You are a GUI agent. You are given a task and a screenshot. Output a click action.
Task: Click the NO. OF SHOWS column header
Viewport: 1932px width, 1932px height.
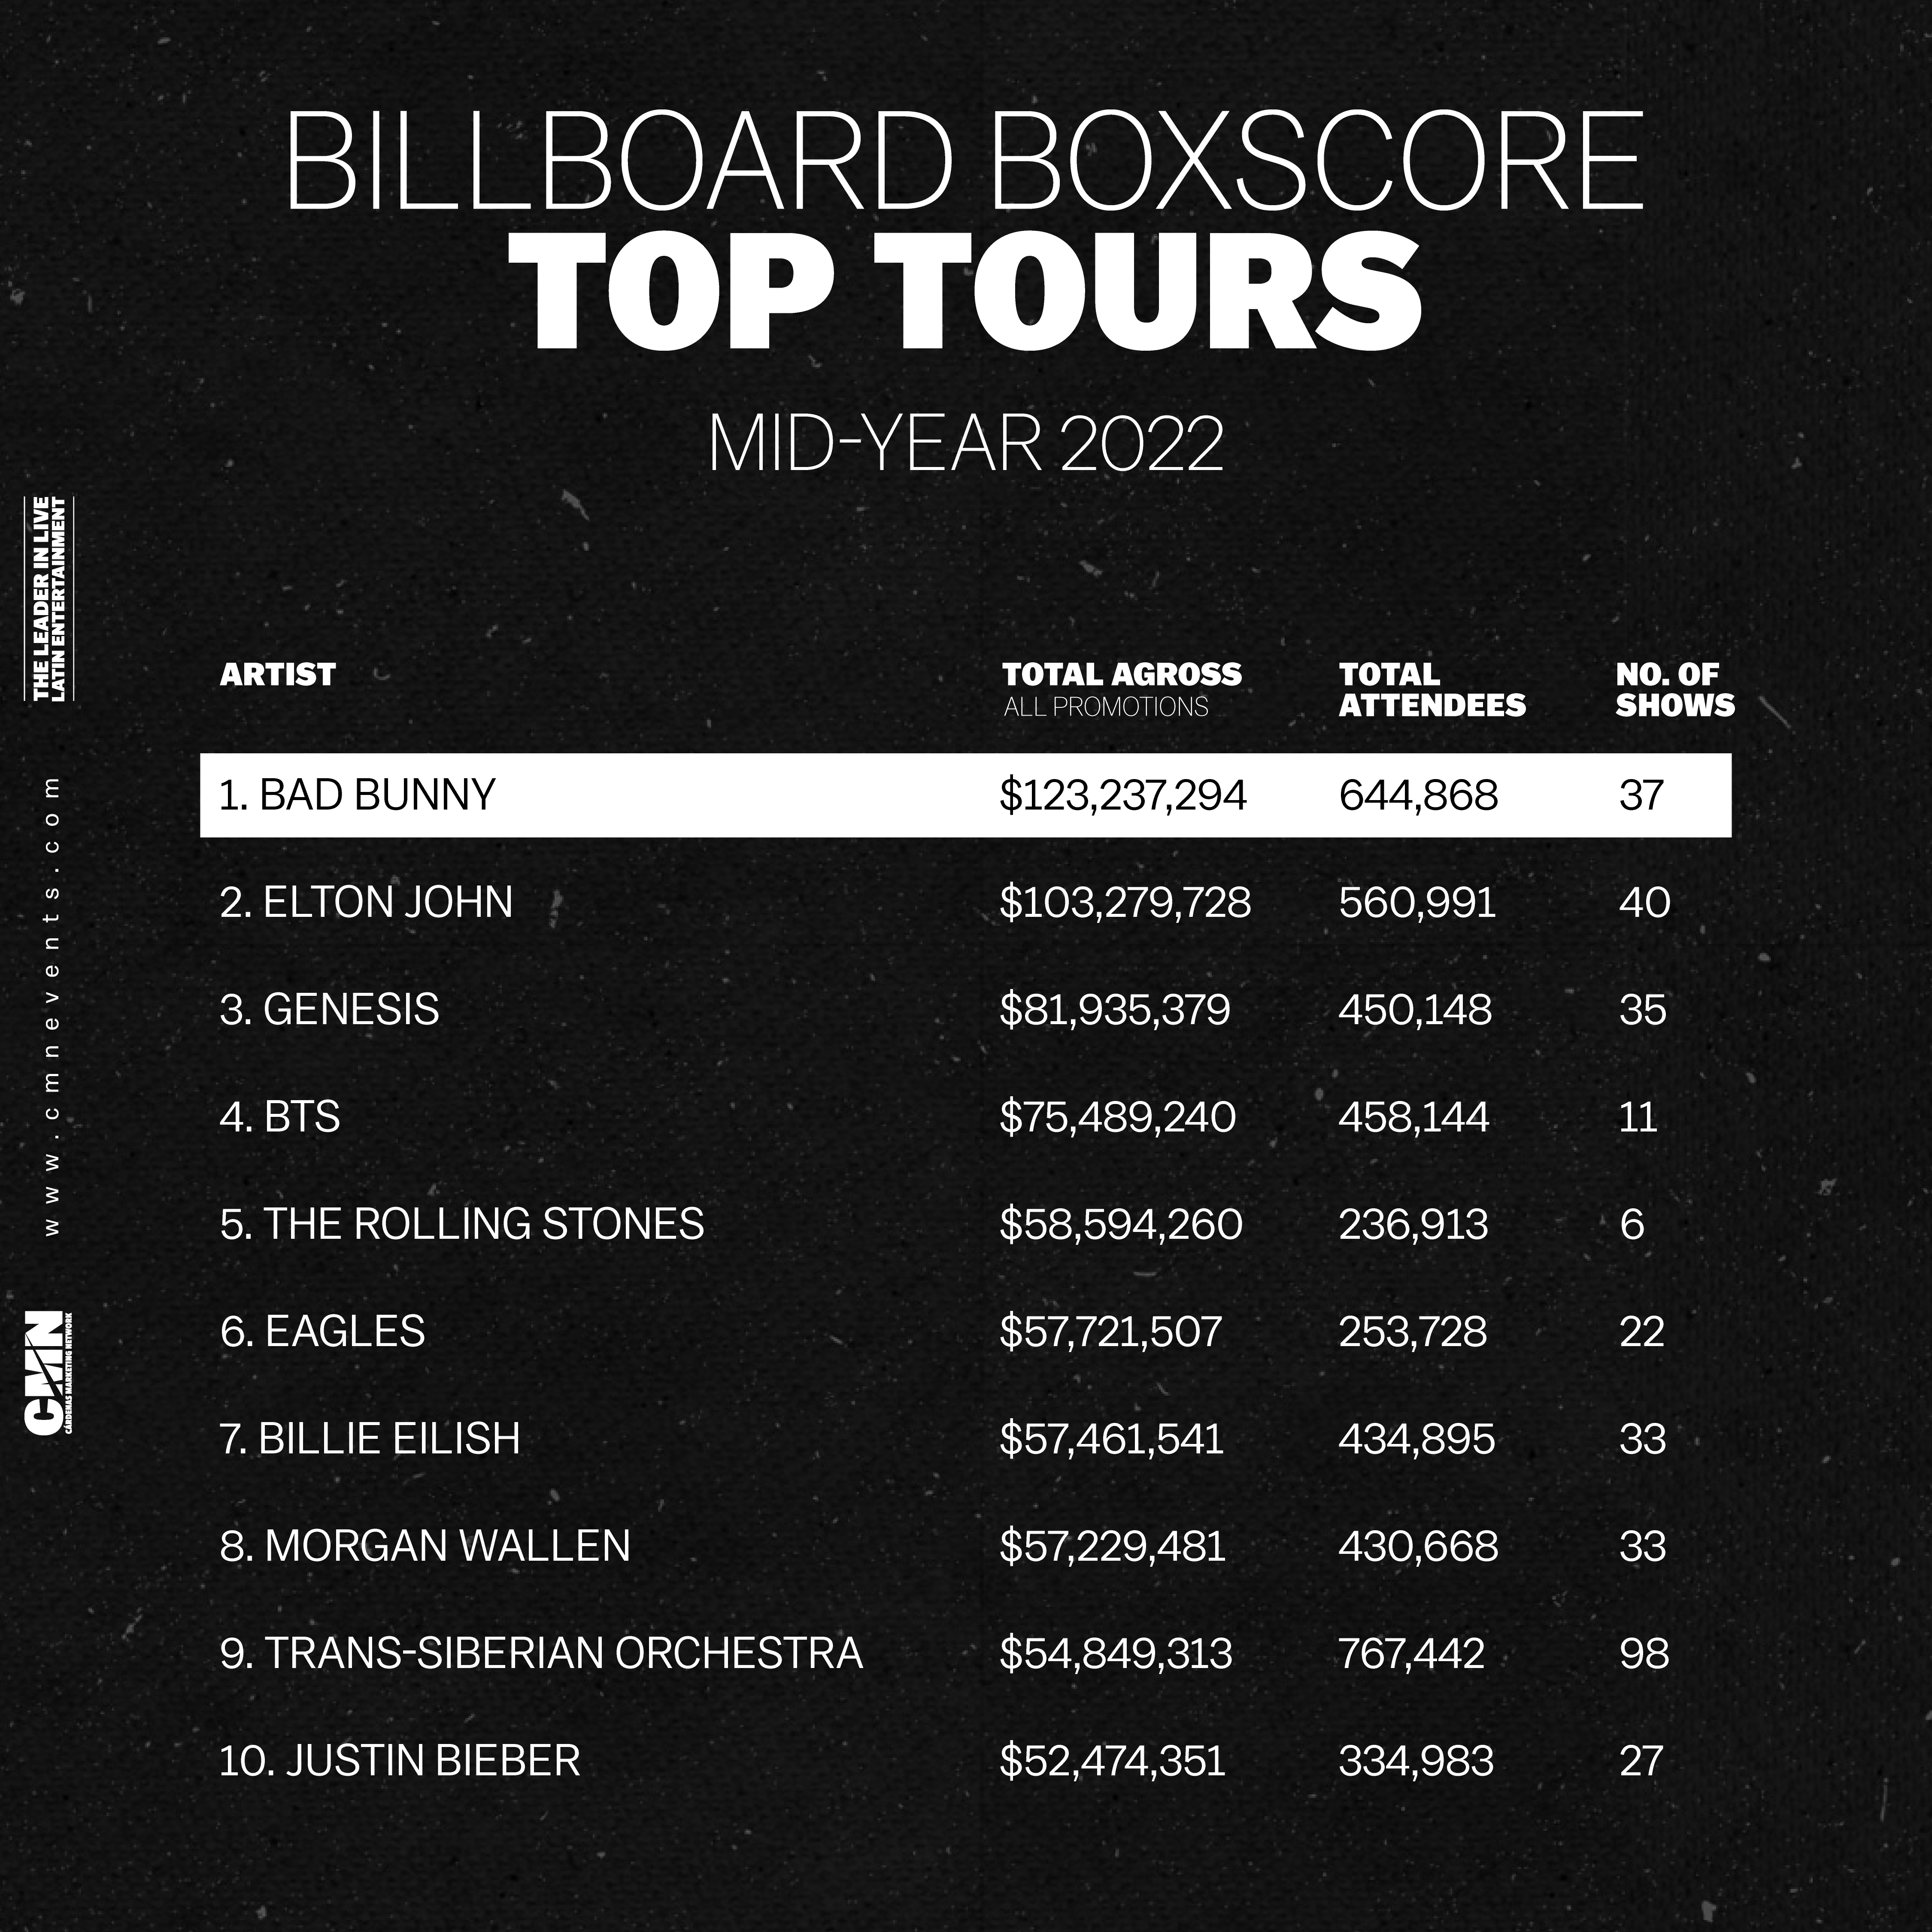1674,690
